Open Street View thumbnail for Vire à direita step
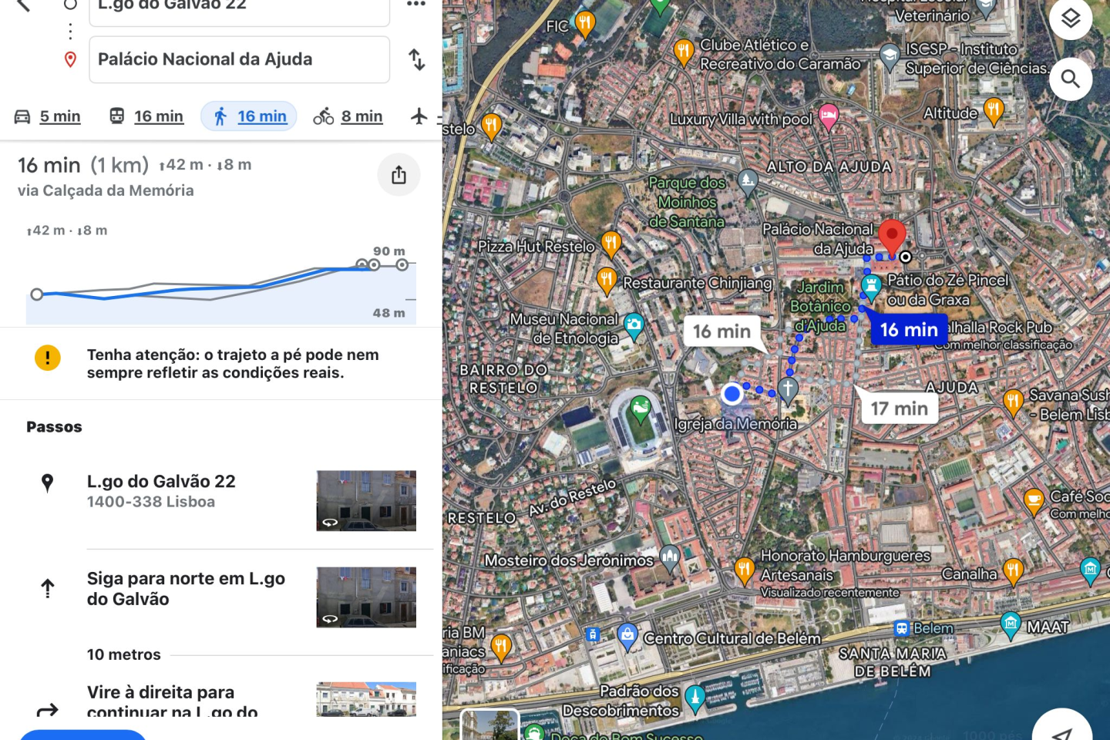 [x=366, y=699]
